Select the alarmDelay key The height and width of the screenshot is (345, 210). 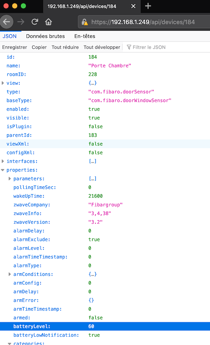[29, 231]
